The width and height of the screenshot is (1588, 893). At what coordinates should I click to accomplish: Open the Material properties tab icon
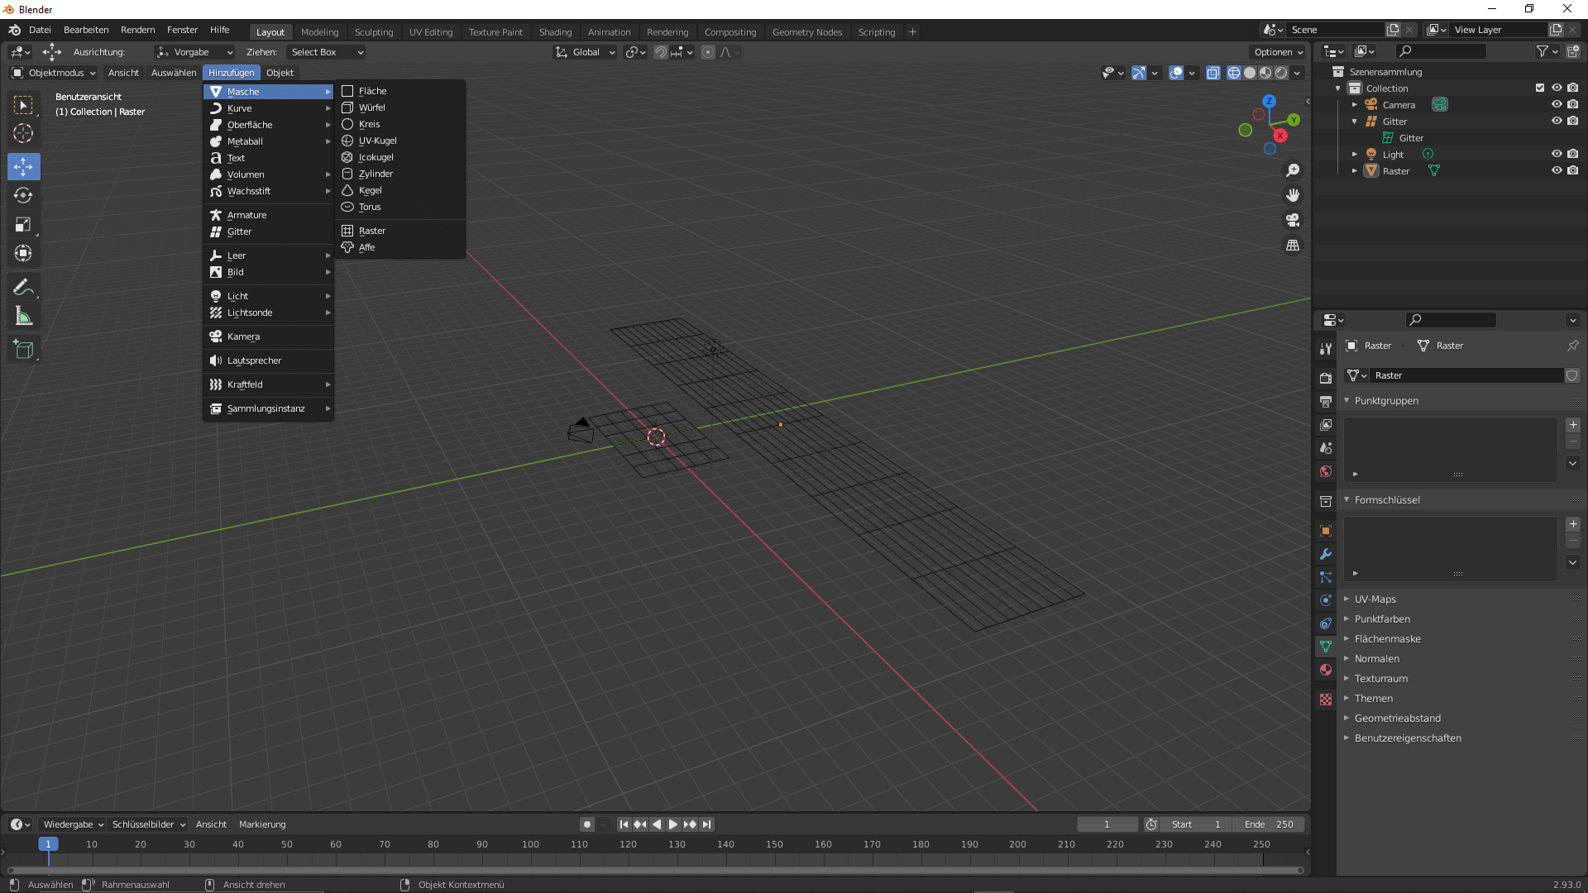click(x=1326, y=670)
